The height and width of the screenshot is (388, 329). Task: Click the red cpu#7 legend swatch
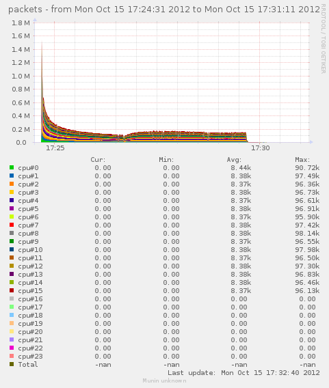pyautogui.click(x=12, y=225)
